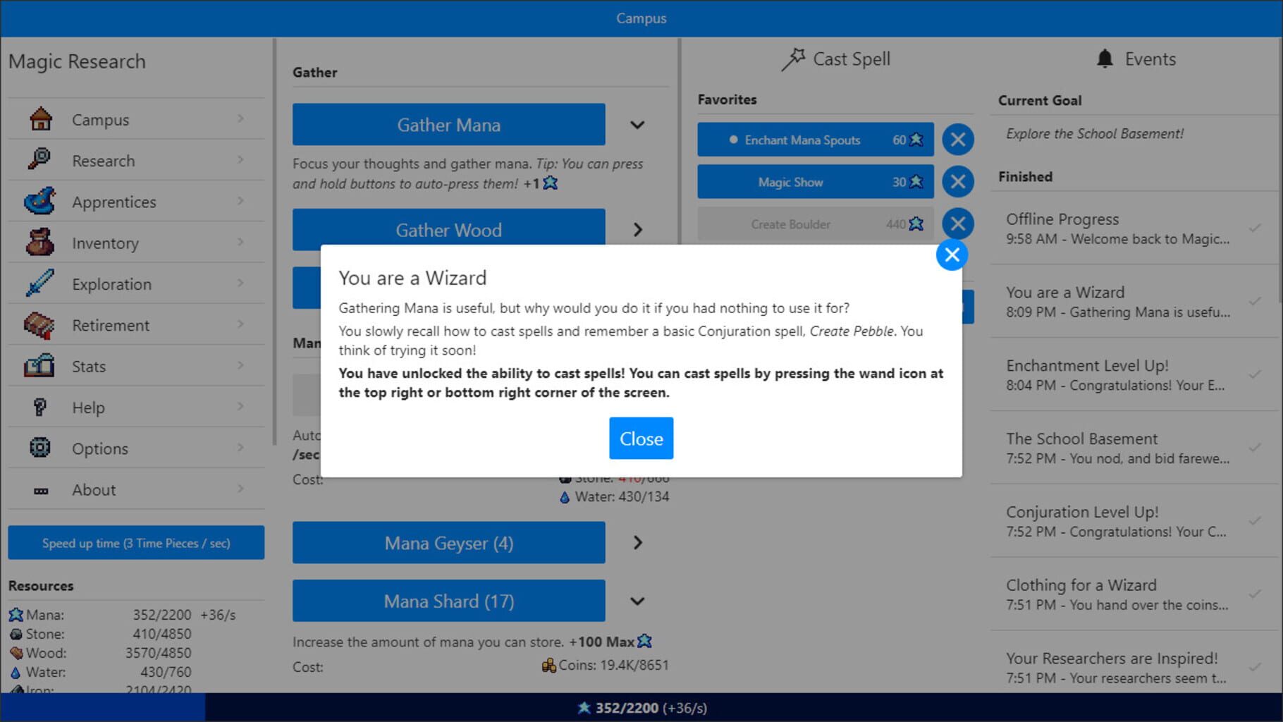Click the Close button in dialog
The height and width of the screenshot is (722, 1283).
(641, 438)
